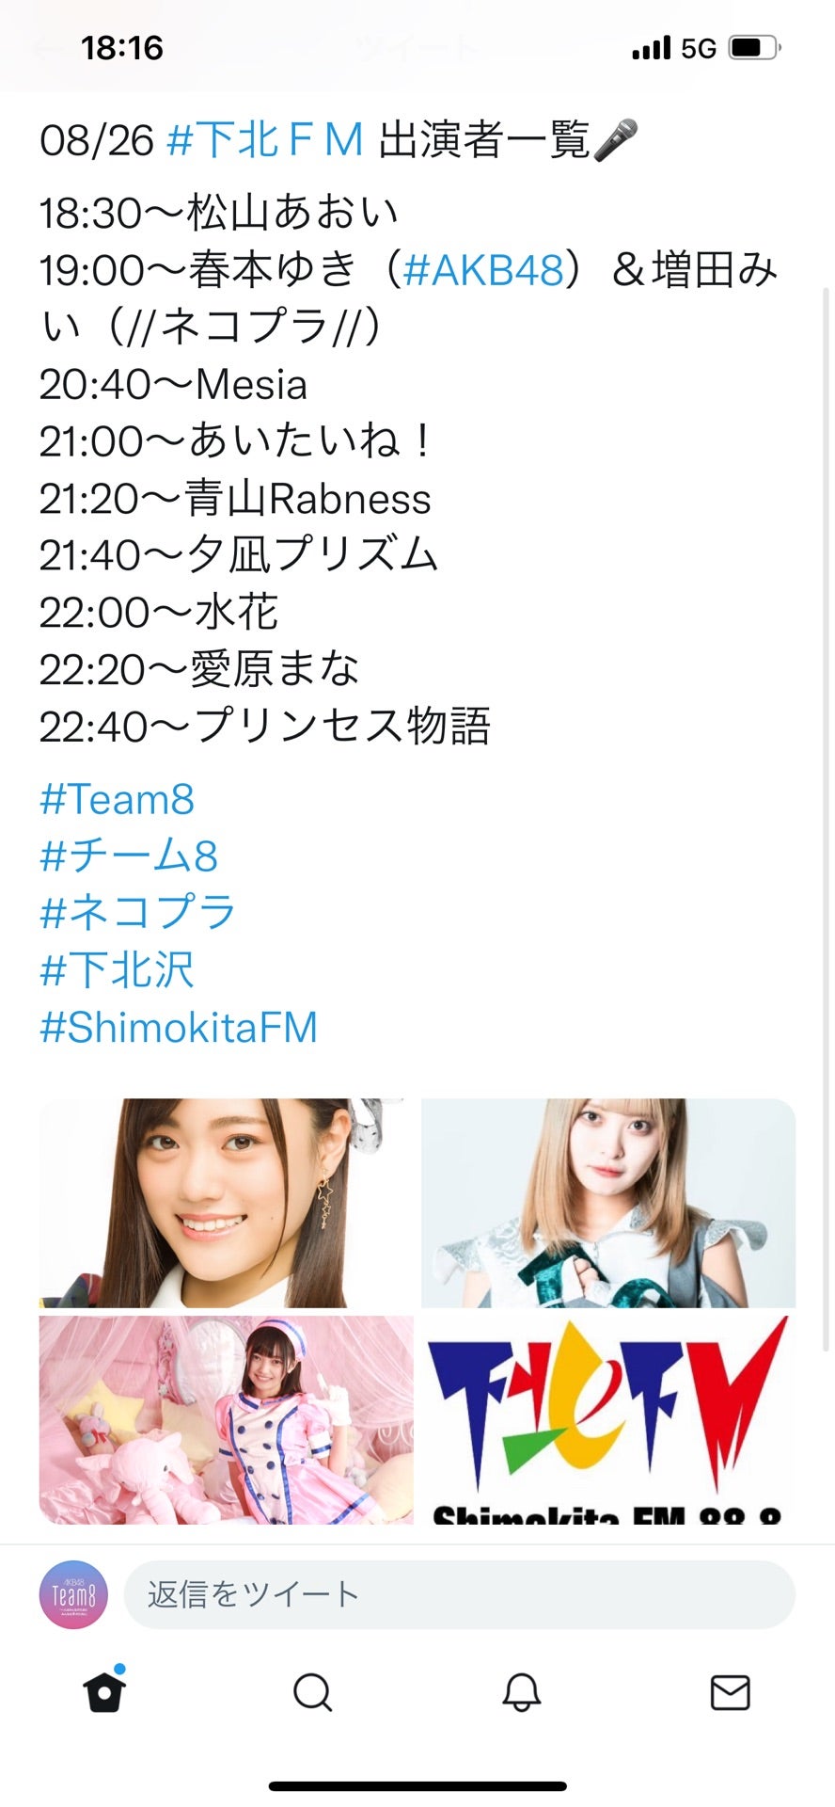Image resolution: width=835 pixels, height=1807 pixels.
Task: View the smiling girl portrait photo
Action: click(226, 1203)
